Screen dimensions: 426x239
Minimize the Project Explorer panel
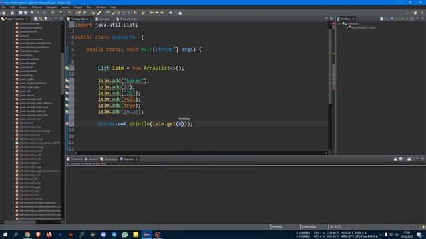56,19
